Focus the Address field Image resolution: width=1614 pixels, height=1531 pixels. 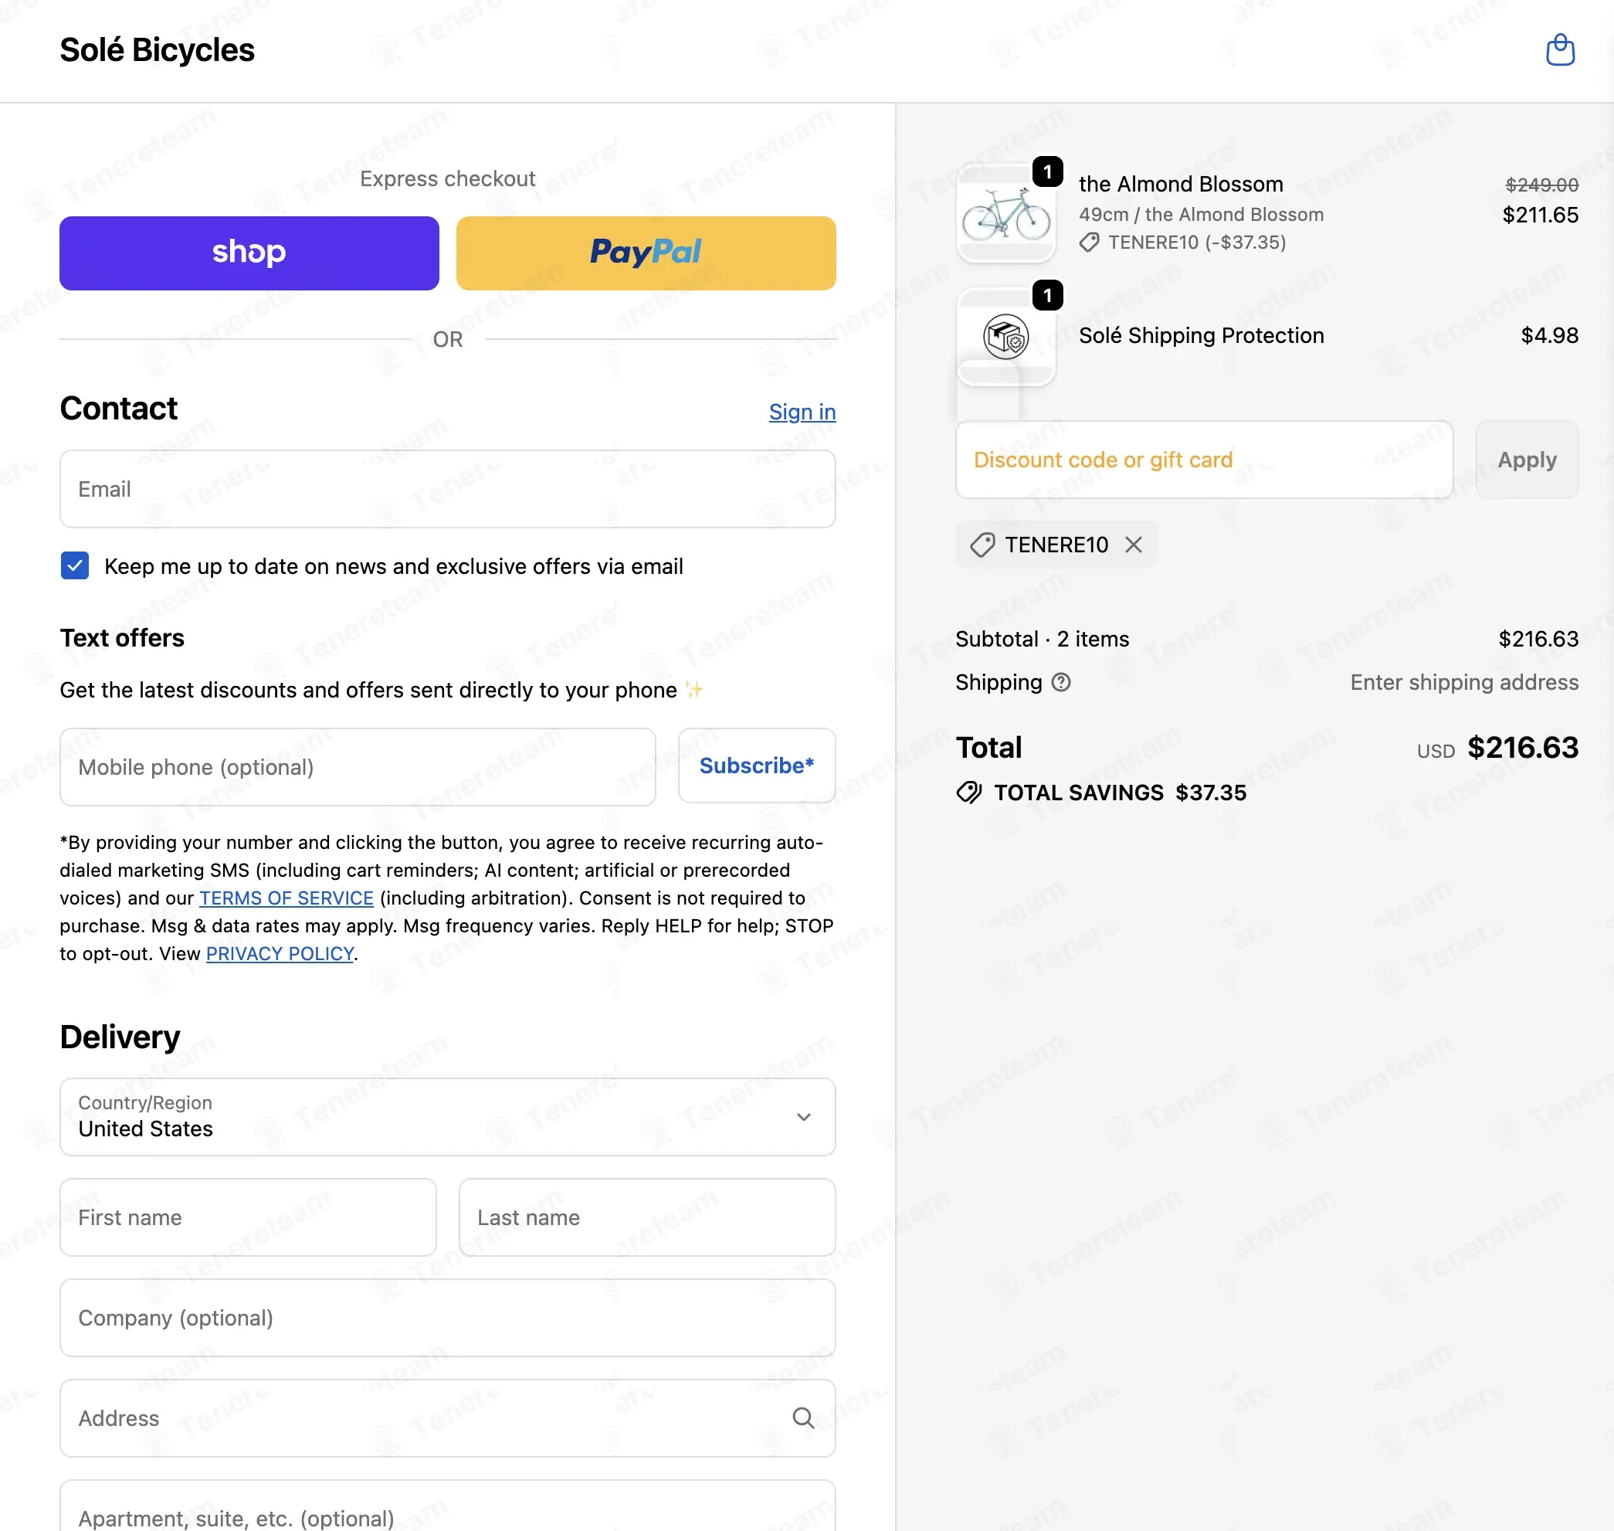coord(447,1418)
